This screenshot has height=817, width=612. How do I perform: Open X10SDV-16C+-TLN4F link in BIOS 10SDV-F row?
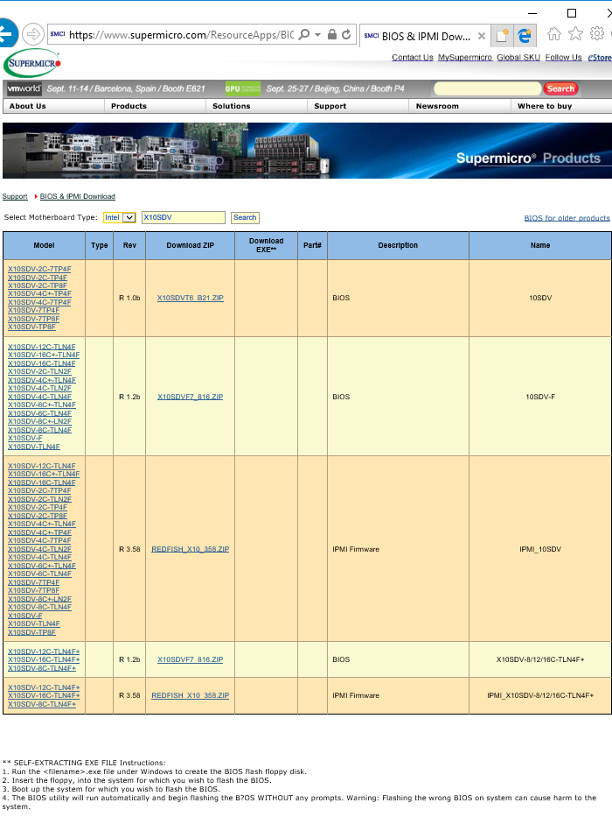click(44, 356)
